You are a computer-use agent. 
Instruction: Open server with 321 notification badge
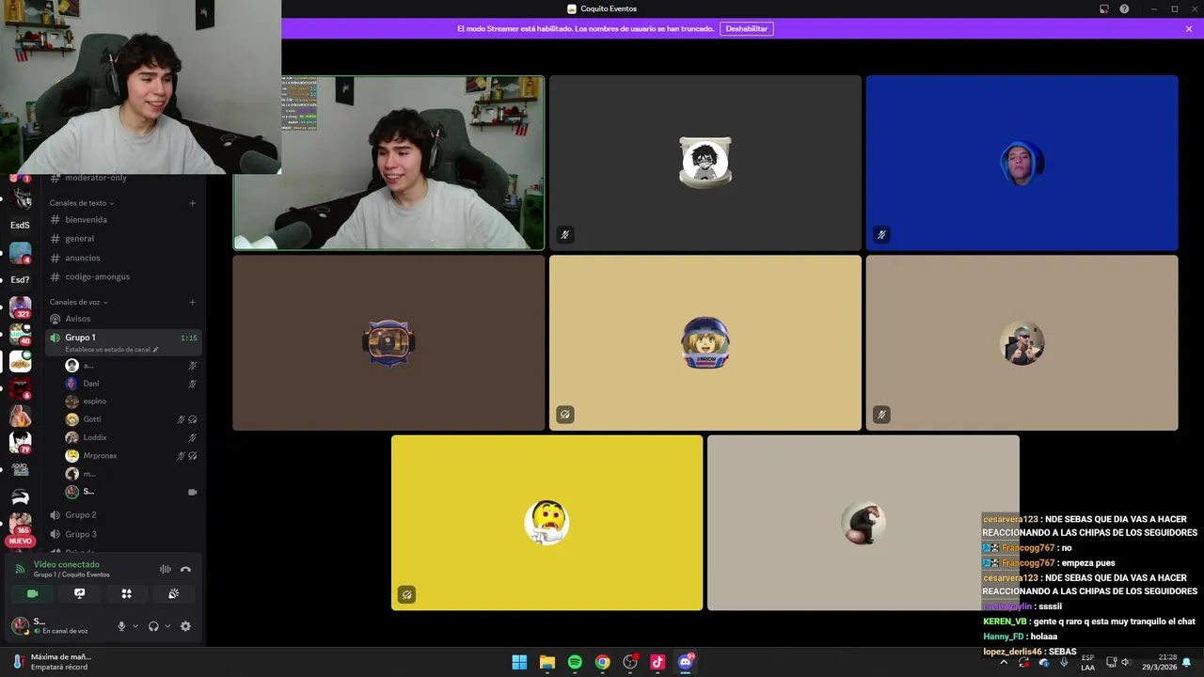click(20, 307)
